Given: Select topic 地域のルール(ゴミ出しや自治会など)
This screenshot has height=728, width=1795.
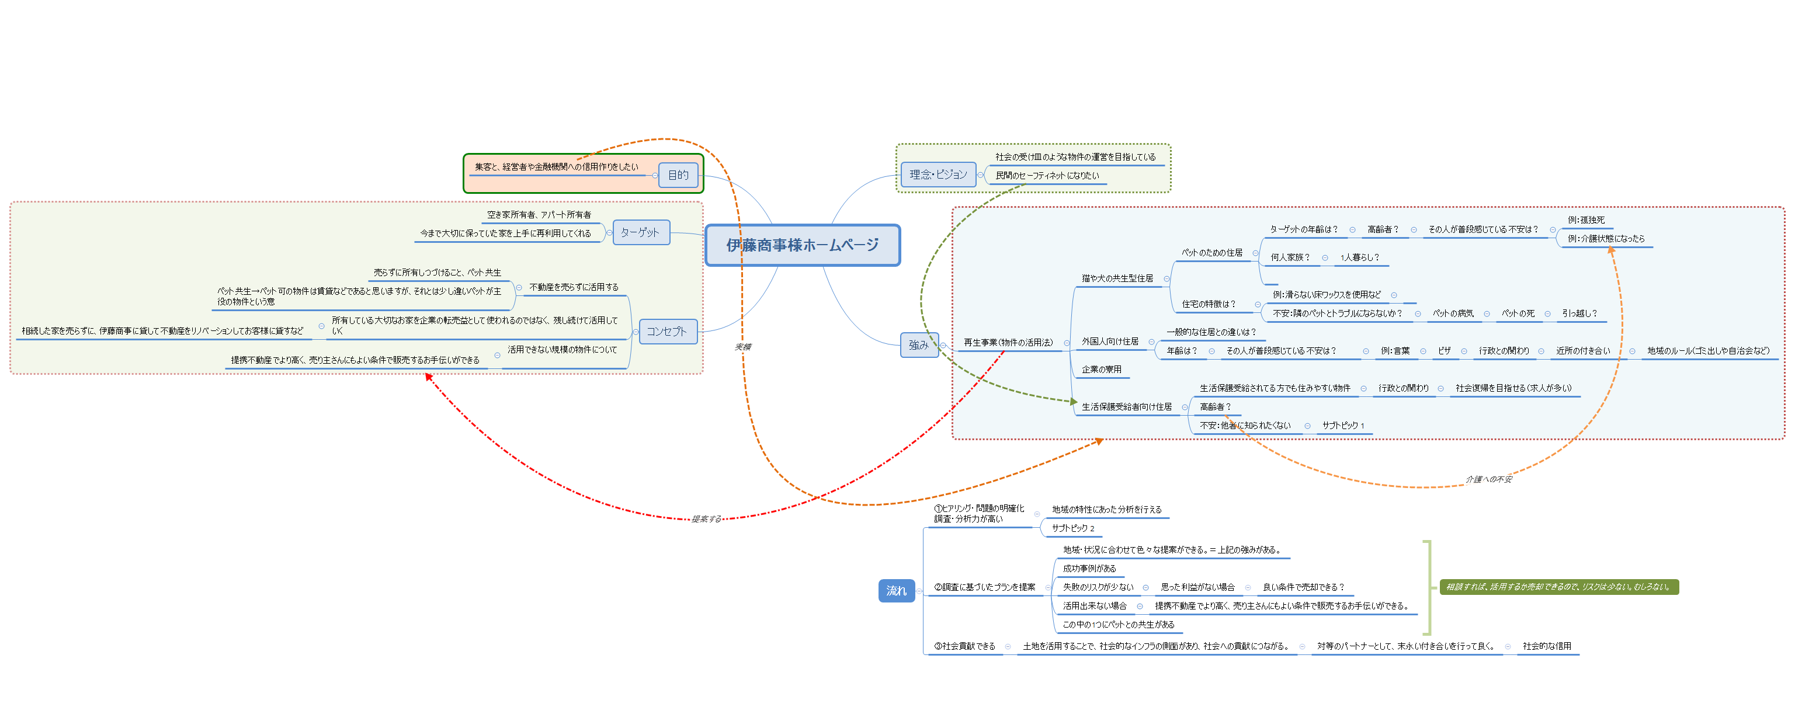Looking at the screenshot, I should [x=1708, y=351].
